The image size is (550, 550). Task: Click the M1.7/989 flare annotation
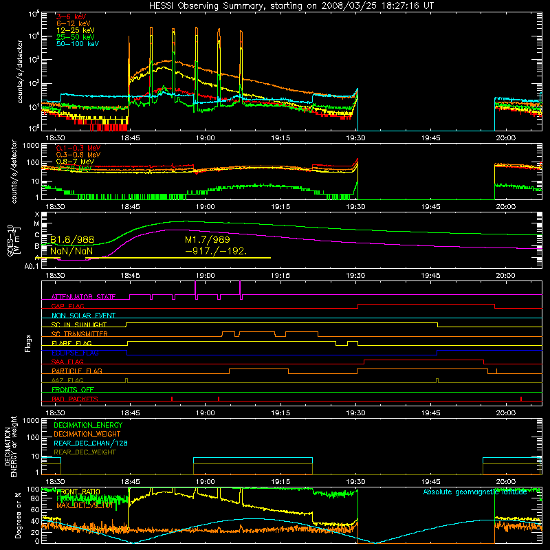(x=208, y=239)
